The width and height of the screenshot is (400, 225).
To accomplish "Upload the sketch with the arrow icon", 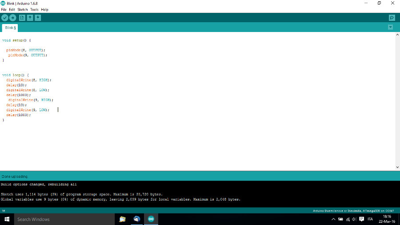I will click(12, 18).
